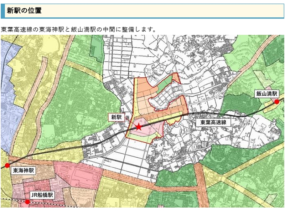Select the 飯山満駅 station label
Viewport: 285px width, 214px height.
(266, 94)
